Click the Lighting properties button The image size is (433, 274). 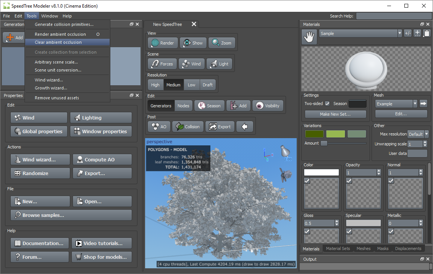101,118
